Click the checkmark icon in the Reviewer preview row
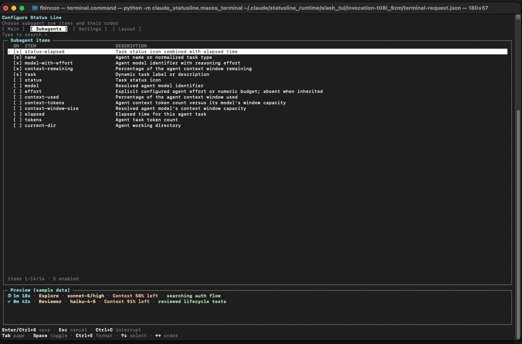This screenshot has height=344, width=522. pos(9,302)
